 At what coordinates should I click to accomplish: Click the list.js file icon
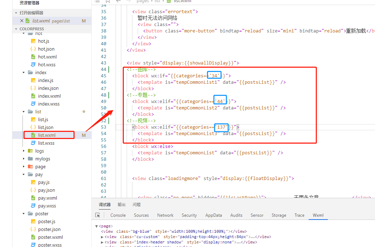tap(33, 120)
